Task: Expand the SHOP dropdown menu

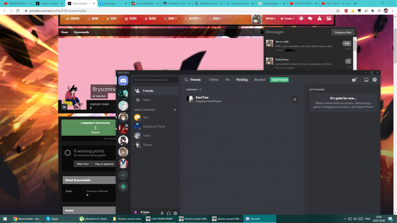Action: tap(170, 19)
